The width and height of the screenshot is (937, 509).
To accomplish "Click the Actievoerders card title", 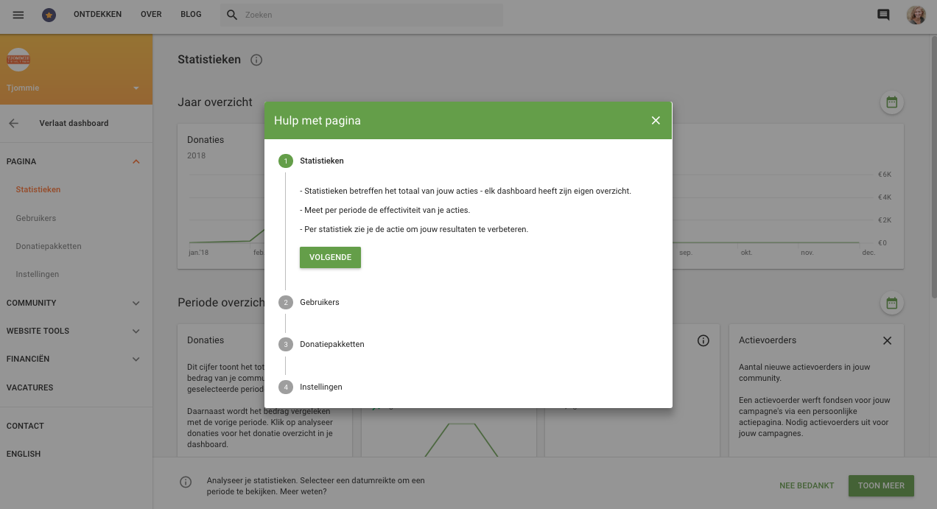I will click(768, 340).
